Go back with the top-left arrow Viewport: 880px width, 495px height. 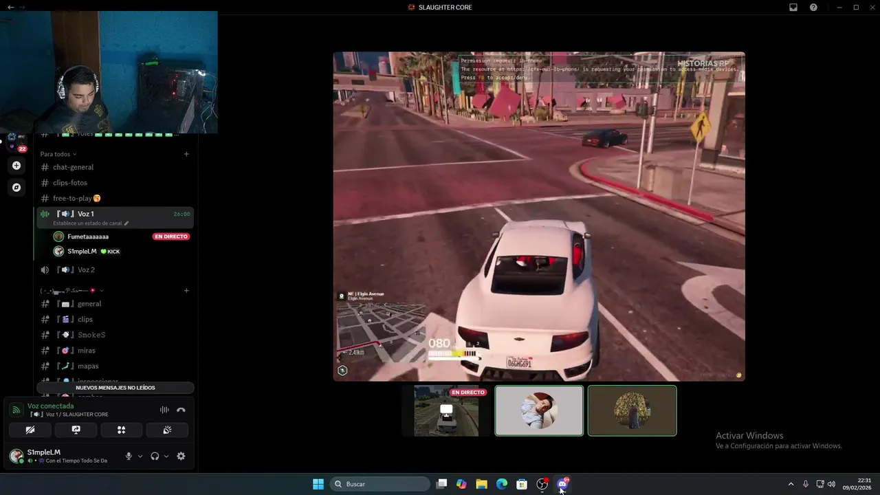tap(10, 7)
